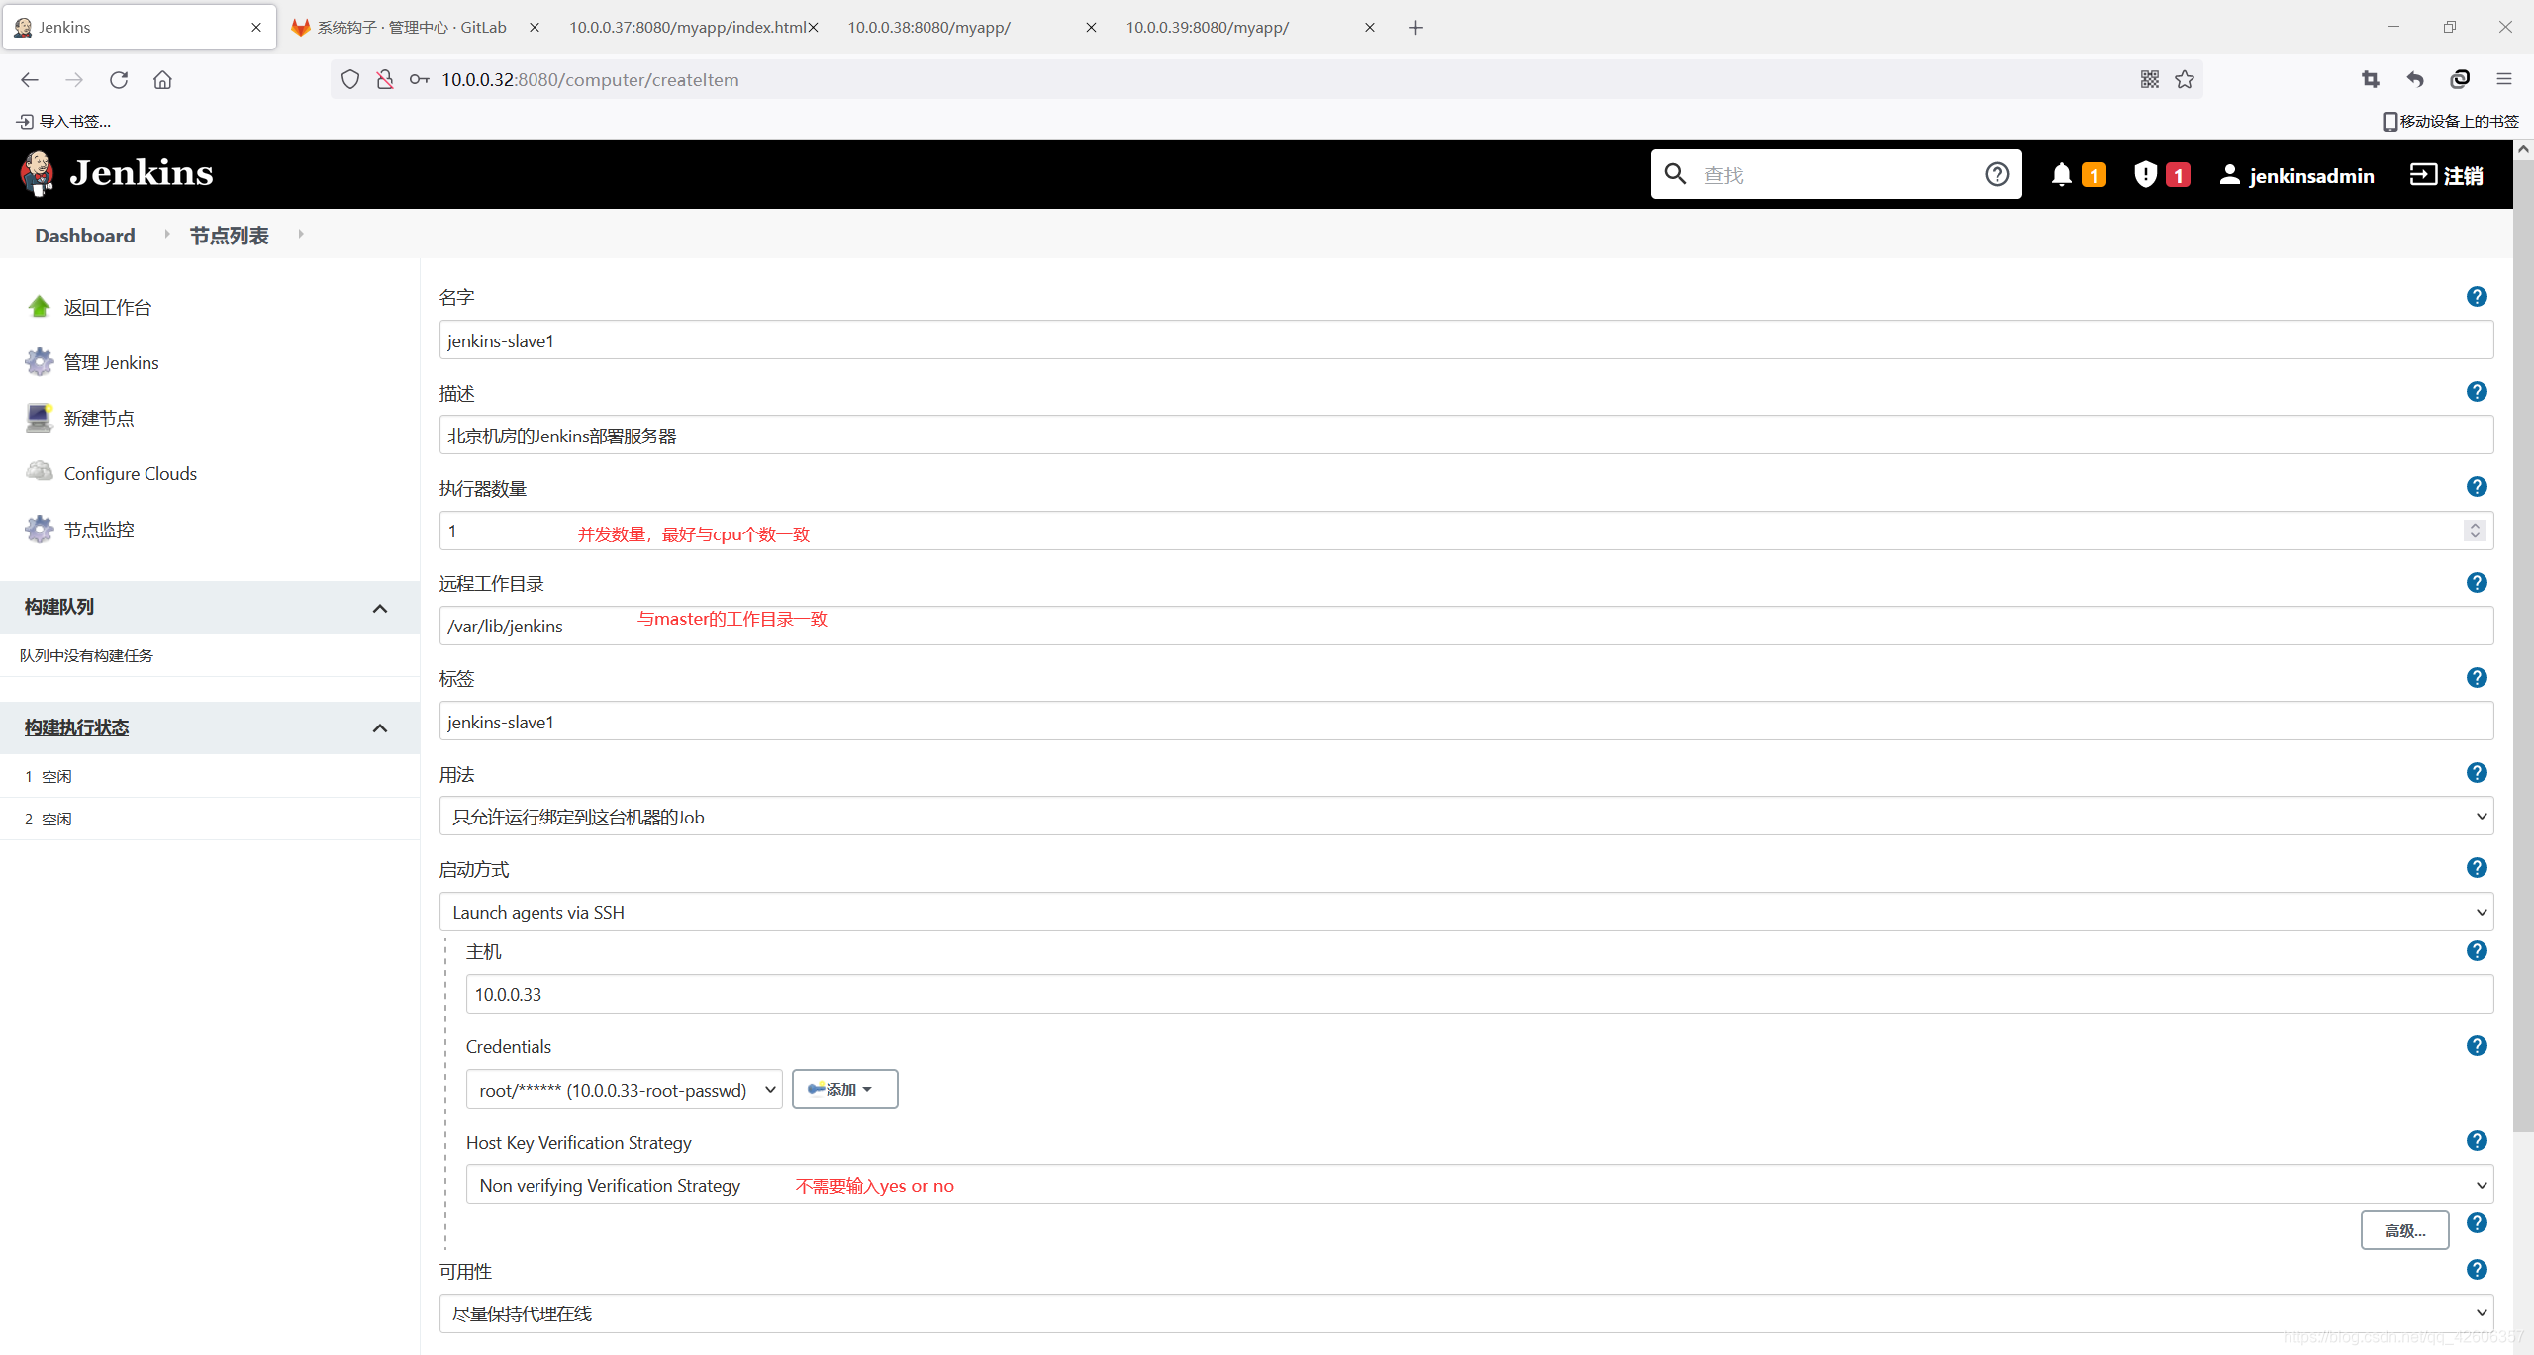Image resolution: width=2534 pixels, height=1355 pixels.
Task: Switch to the GitLab browser tab
Action: (411, 28)
